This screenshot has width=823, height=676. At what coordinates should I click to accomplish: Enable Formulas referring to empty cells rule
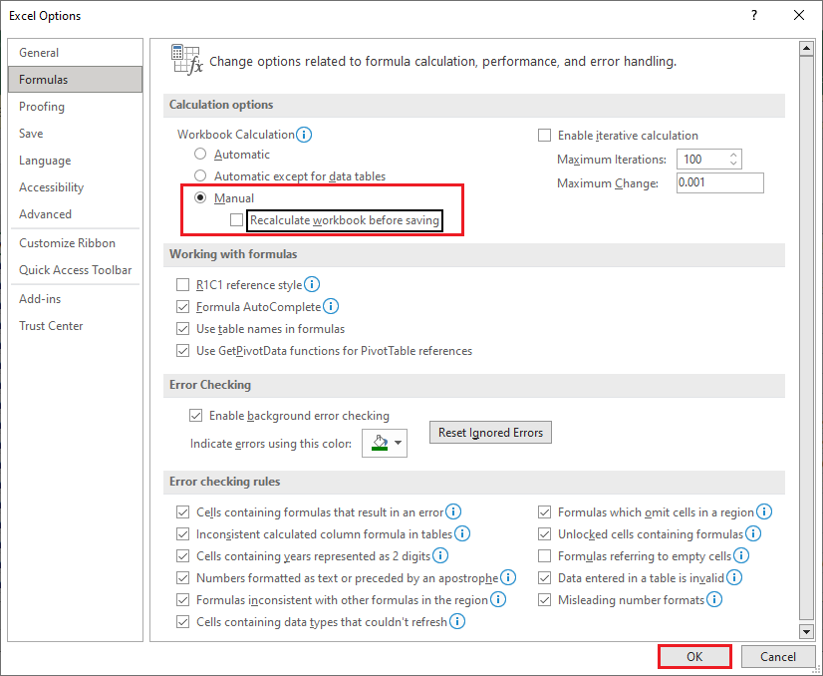tap(544, 555)
